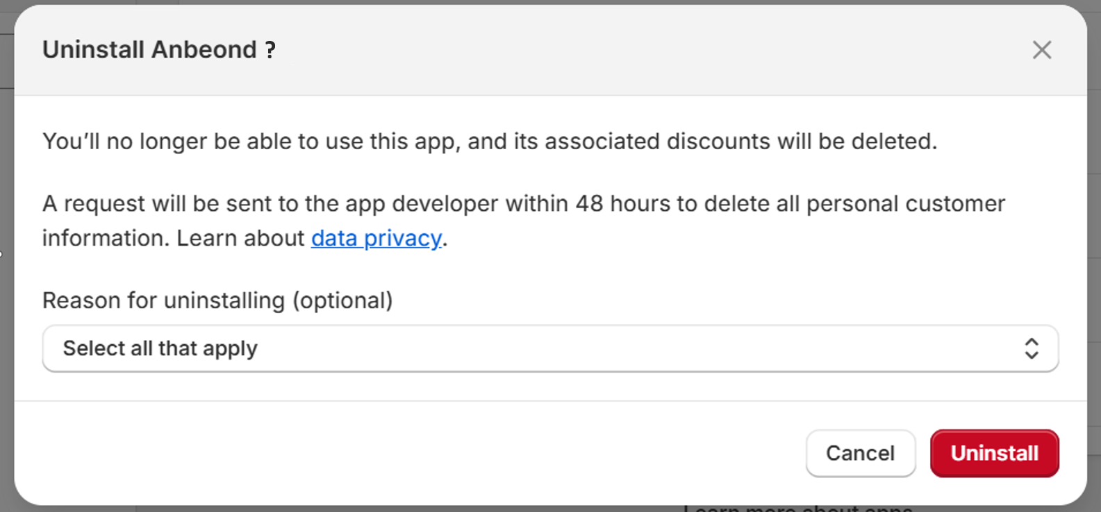Click the word "information" before Learn about
Viewport: 1101px width, 512px height.
tap(104, 238)
